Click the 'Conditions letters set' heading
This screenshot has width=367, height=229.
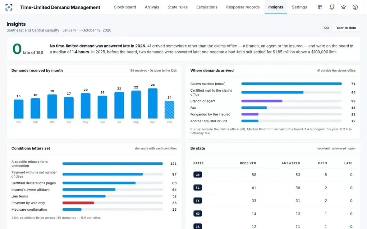tap(31, 148)
